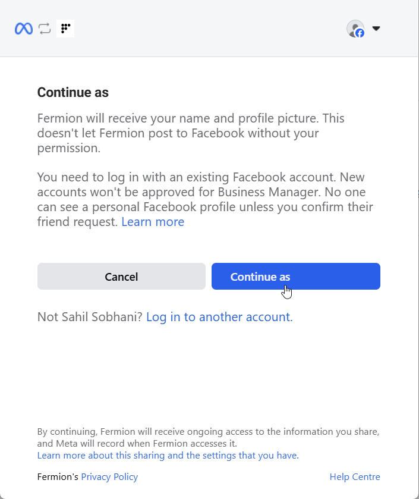Viewport: 419px width, 499px height.
Task: Choose Log in to another account
Action: 219,317
